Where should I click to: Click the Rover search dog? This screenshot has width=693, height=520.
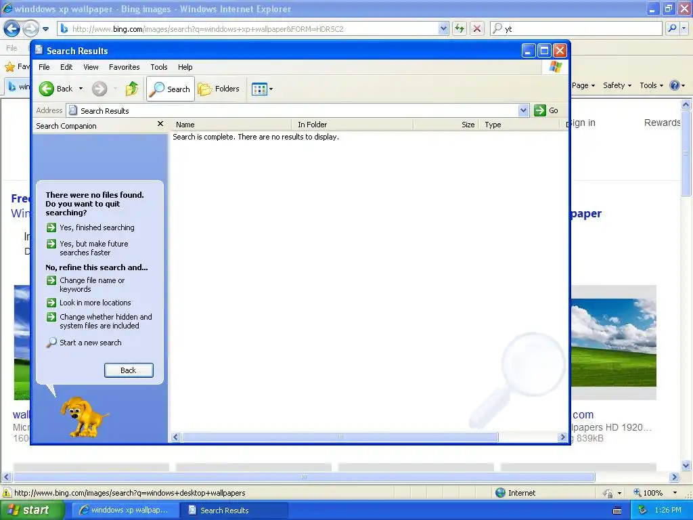click(x=84, y=416)
